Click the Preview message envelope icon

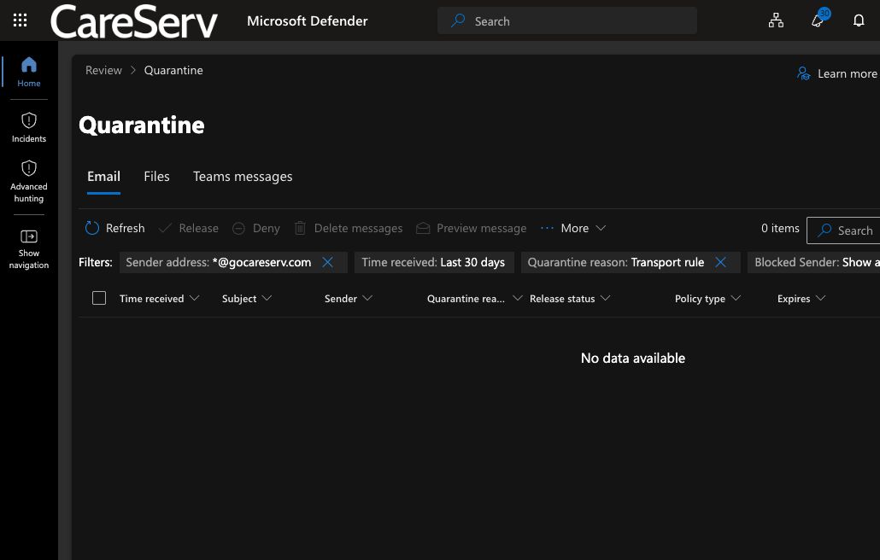(x=423, y=228)
